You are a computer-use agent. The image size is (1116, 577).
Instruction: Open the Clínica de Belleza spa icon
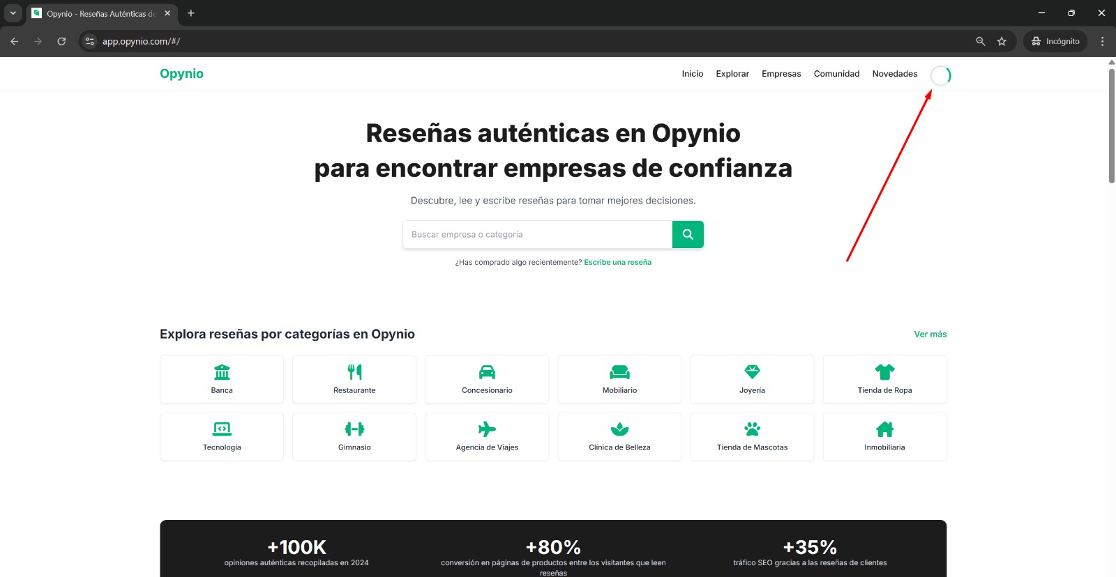tap(619, 429)
